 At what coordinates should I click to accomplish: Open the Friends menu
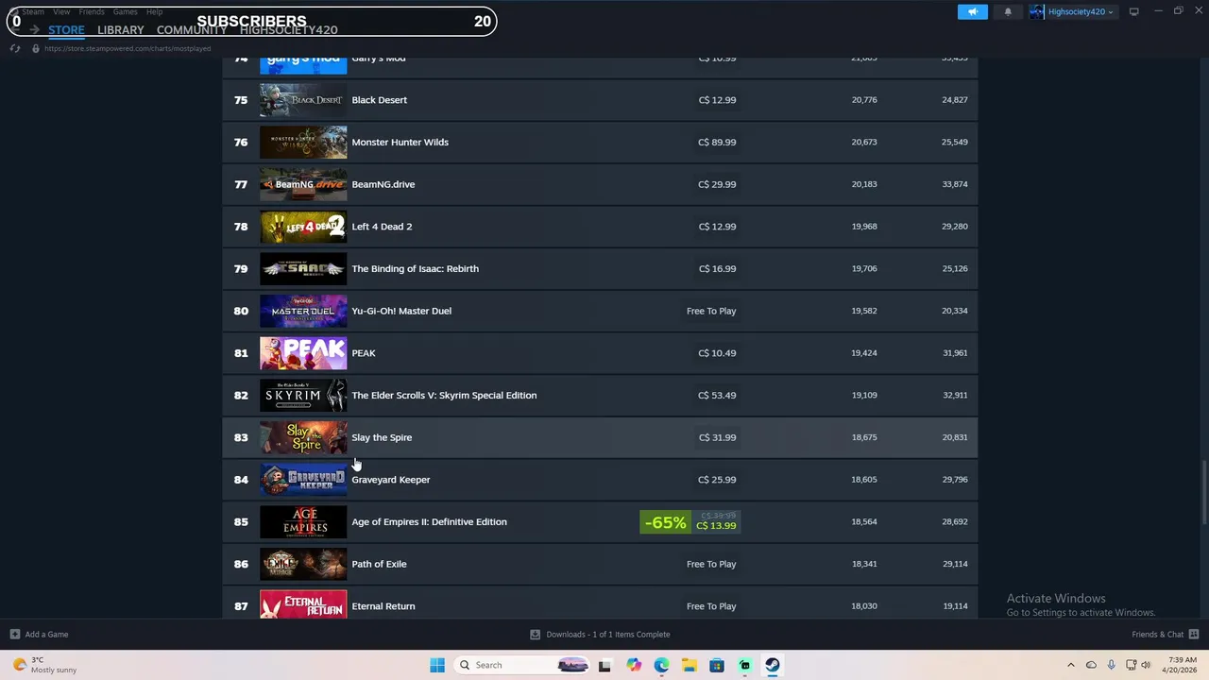(92, 11)
